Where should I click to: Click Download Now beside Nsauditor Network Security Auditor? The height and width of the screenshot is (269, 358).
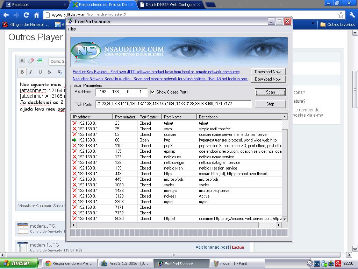pos(268,79)
